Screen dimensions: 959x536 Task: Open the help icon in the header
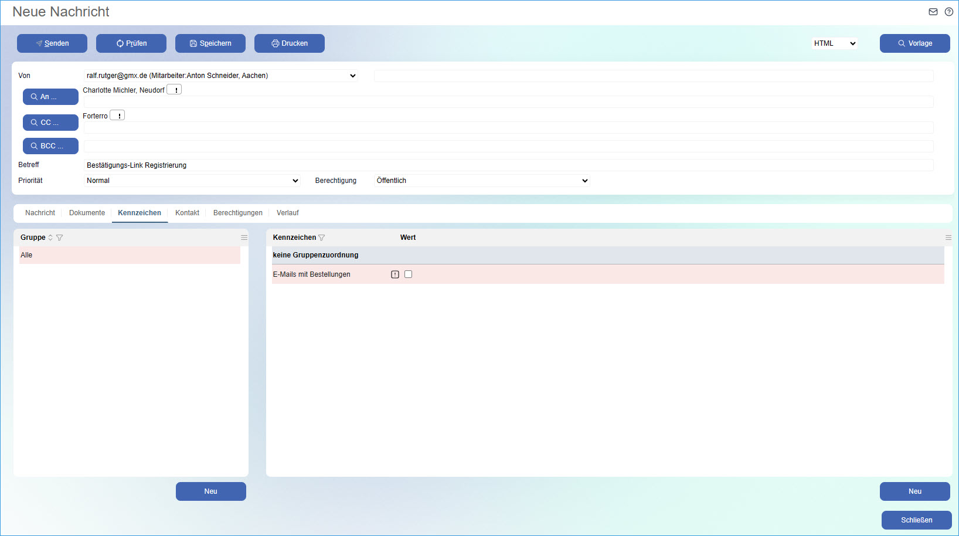949,11
